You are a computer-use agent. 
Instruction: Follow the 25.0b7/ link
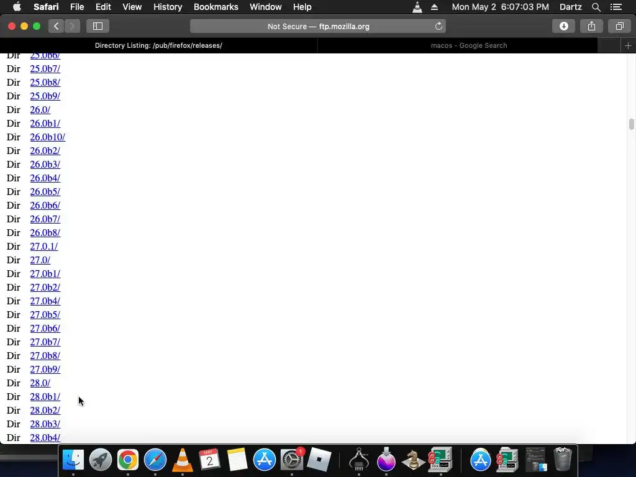[x=45, y=69]
